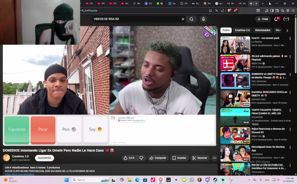Click the share page icon in address bar
Screen dimensions: 297x184
pos(223,10)
